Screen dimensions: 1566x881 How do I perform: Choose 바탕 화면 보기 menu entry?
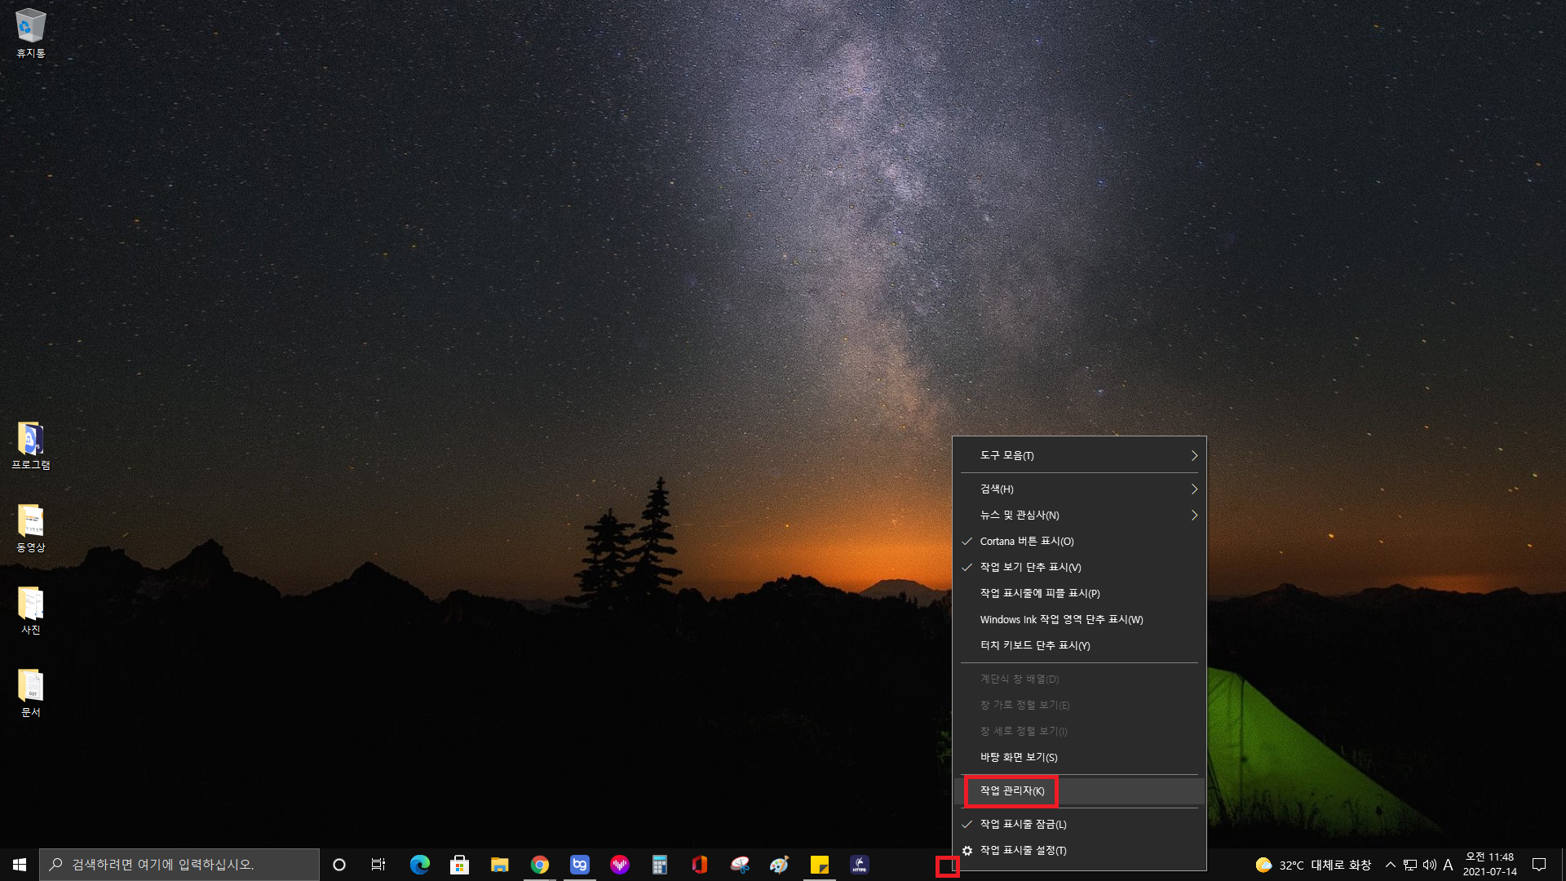point(1019,758)
